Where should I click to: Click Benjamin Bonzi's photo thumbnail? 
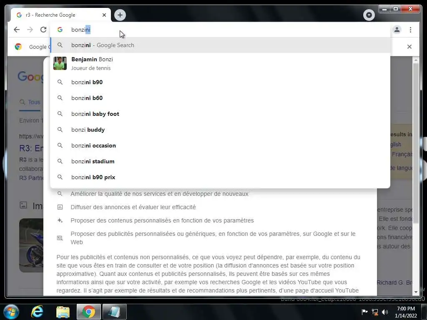pos(60,63)
